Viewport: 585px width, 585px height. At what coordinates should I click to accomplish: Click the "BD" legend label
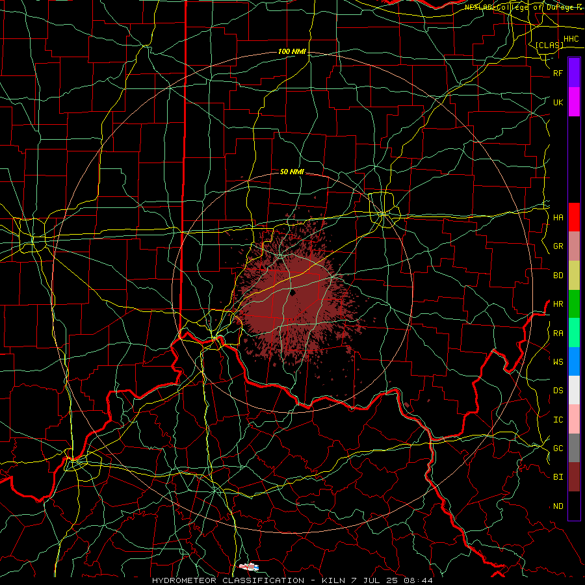click(x=558, y=276)
